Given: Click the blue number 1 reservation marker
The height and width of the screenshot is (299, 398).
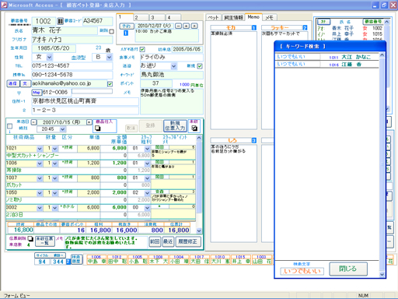Looking at the screenshot, I should point(126,33).
